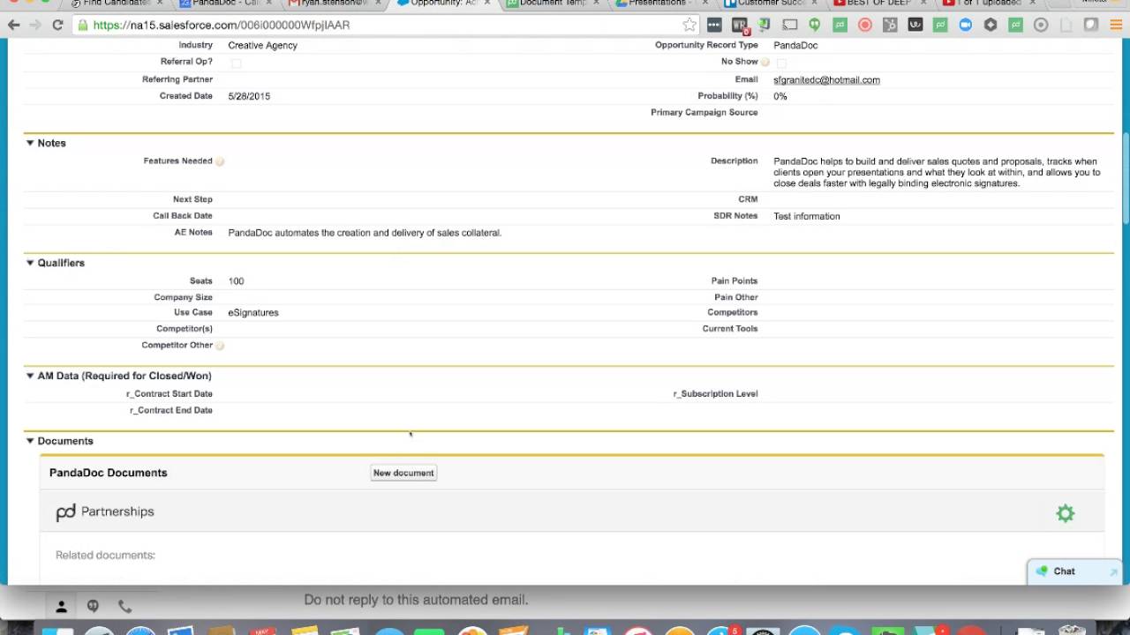Collapse the Notes section triangle
The width and height of the screenshot is (1130, 635).
[30, 143]
